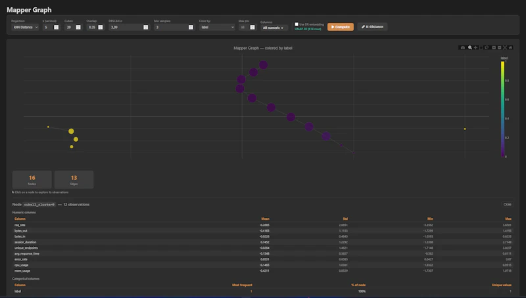Click the Unique values column header
Image resolution: width=526 pixels, height=298 pixels.
[502, 285]
